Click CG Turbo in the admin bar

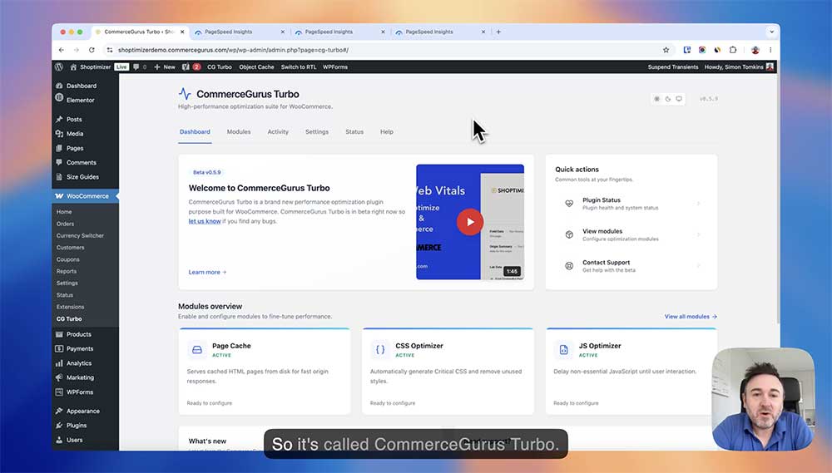click(x=219, y=67)
